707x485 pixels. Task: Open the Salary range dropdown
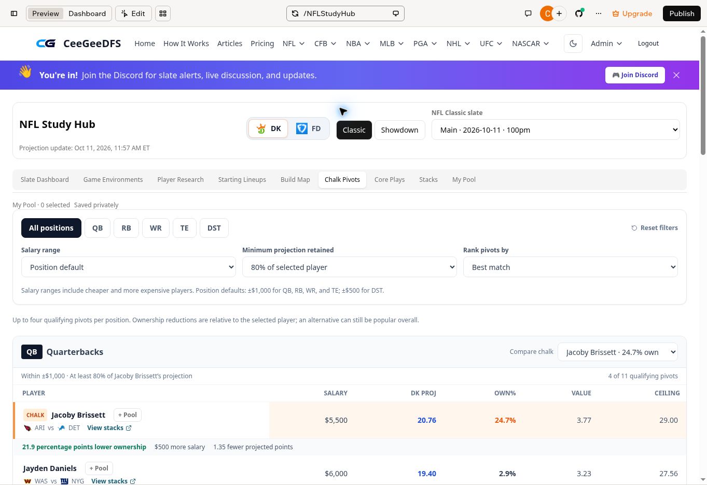tap(129, 267)
